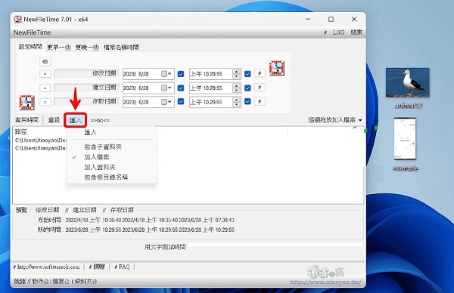The width and height of the screenshot is (454, 293).
Task: Increase 修改日期 time with up stepper arrow
Action: (237, 72)
